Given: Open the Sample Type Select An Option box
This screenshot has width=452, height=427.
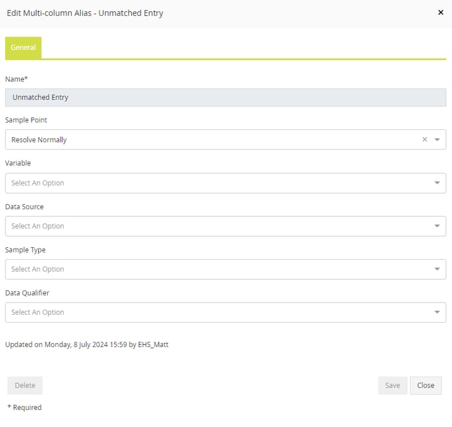Looking at the screenshot, I should [x=225, y=270].
